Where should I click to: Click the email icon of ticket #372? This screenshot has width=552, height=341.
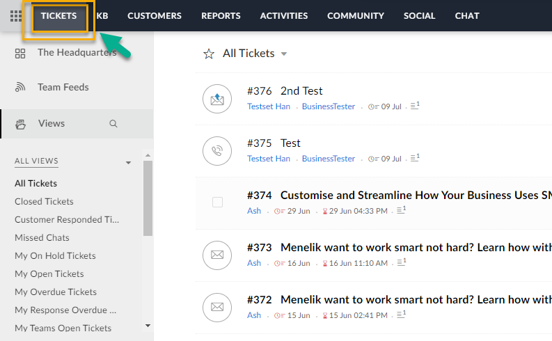(x=217, y=307)
